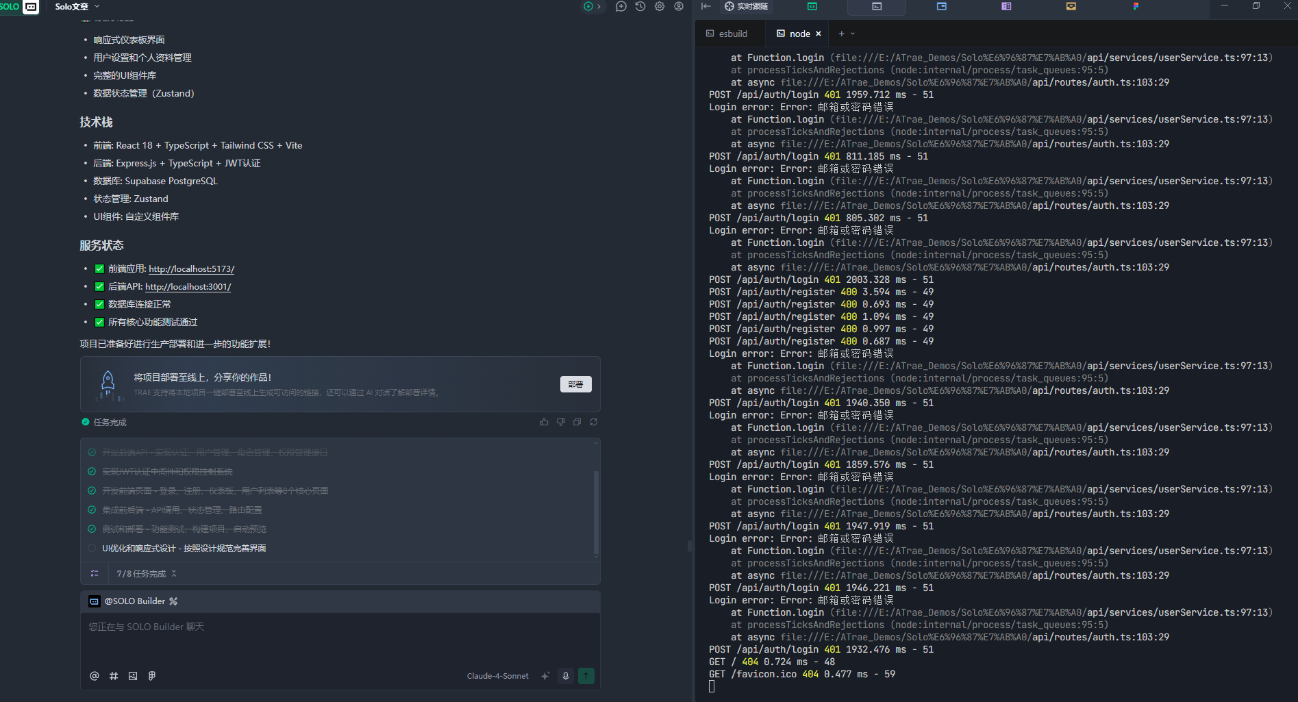The image size is (1298, 702).
Task: Toggle unchecked UI优化和响应式设计 task circle
Action: (92, 548)
